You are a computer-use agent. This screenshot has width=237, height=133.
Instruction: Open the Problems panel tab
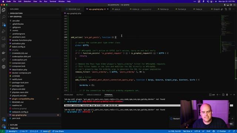(x=69, y=95)
